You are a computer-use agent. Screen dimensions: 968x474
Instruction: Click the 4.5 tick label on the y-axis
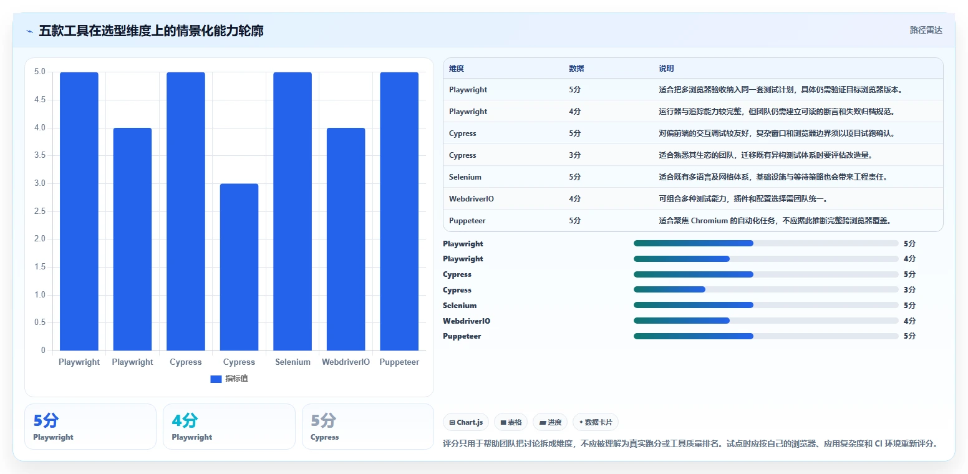click(40, 100)
